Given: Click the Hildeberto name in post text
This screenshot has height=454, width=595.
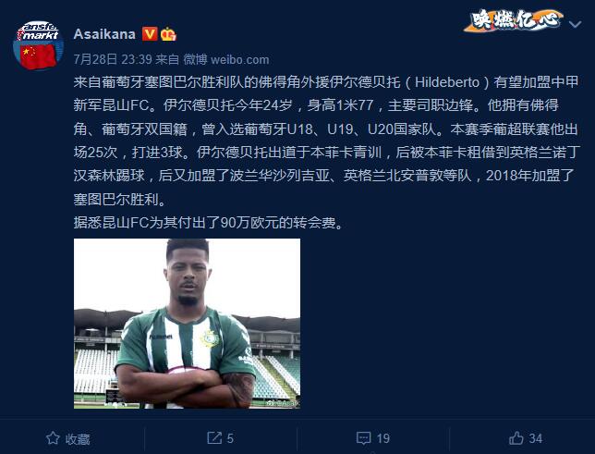Looking at the screenshot, I should tap(447, 82).
